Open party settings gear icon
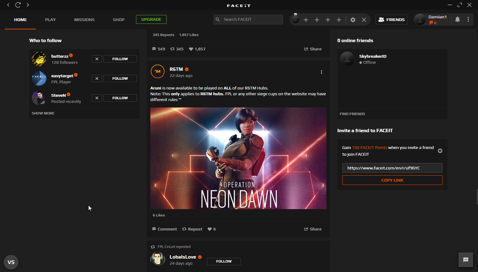Image resolution: width=478 pixels, height=272 pixels. point(353,20)
